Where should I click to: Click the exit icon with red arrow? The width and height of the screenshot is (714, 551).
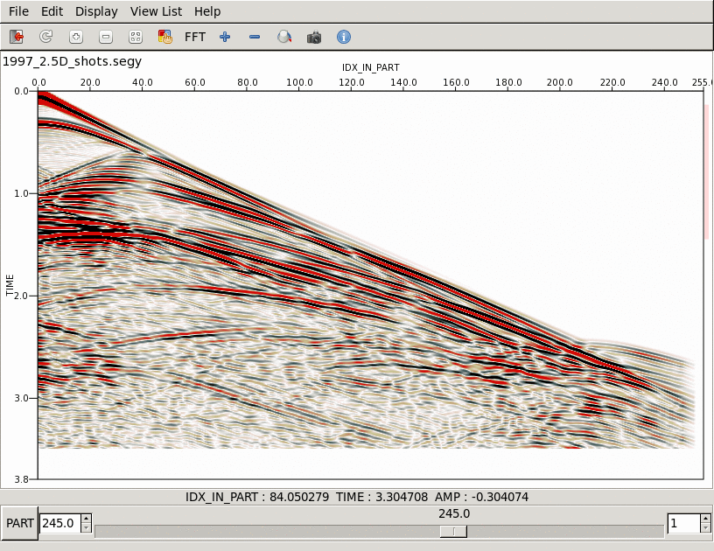pos(17,37)
